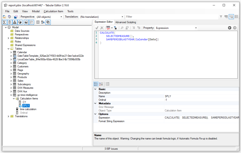The image size is (241, 153).
Task: Click the alphabetical sort icon in properties grid
Action: click(101, 84)
